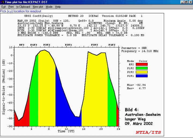
Task: Open the Exit menu
Action: 3,7
